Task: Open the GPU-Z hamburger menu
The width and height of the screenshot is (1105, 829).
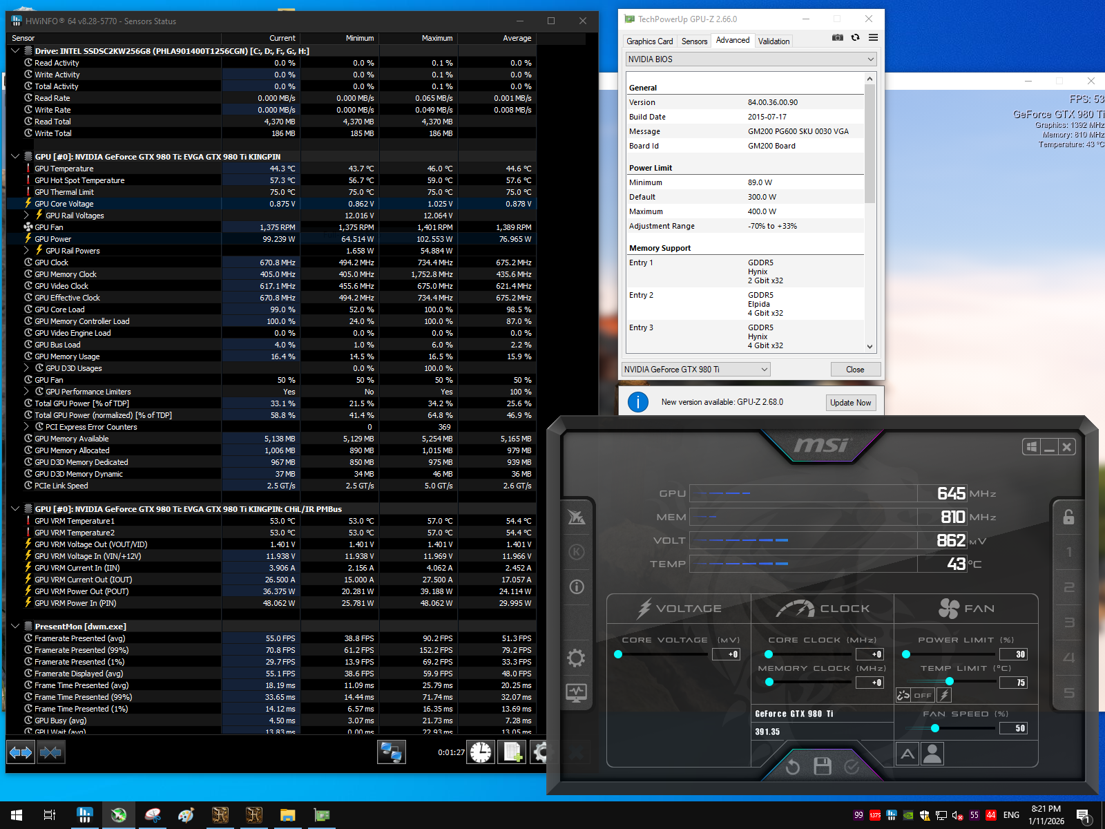Action: pos(874,37)
